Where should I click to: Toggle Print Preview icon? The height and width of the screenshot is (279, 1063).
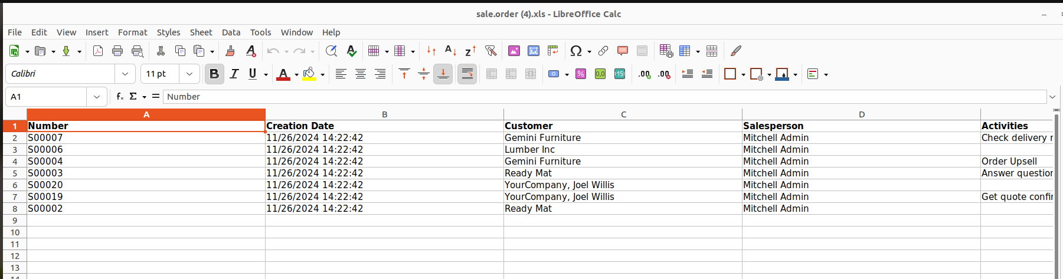click(137, 51)
